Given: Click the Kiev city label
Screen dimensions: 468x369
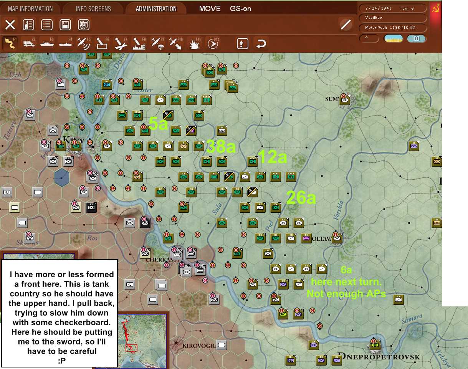Looking at the screenshot, I should click(73, 139).
